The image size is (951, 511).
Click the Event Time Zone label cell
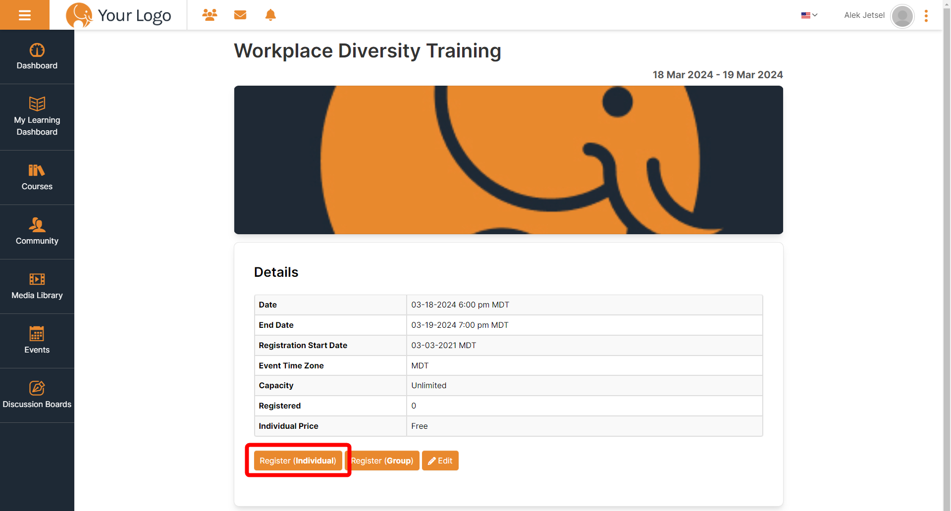(330, 365)
